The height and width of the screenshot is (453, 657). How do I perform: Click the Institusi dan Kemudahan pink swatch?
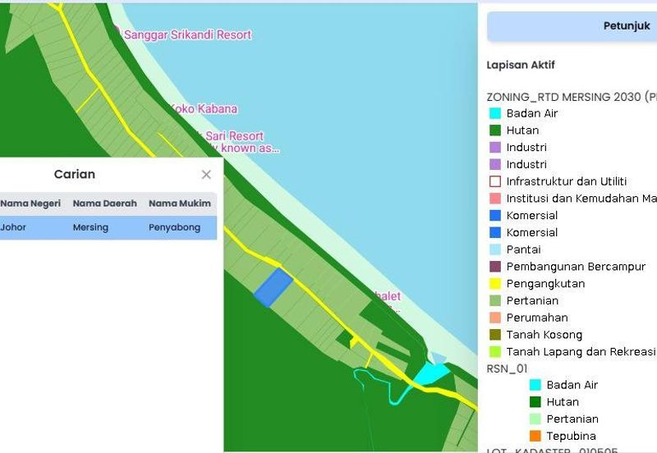click(494, 199)
